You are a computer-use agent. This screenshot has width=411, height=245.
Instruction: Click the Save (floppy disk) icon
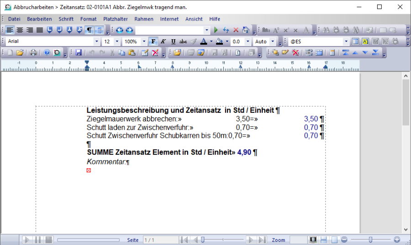click(x=79, y=52)
